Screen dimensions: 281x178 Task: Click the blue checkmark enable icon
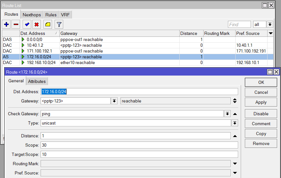[x=27, y=24]
